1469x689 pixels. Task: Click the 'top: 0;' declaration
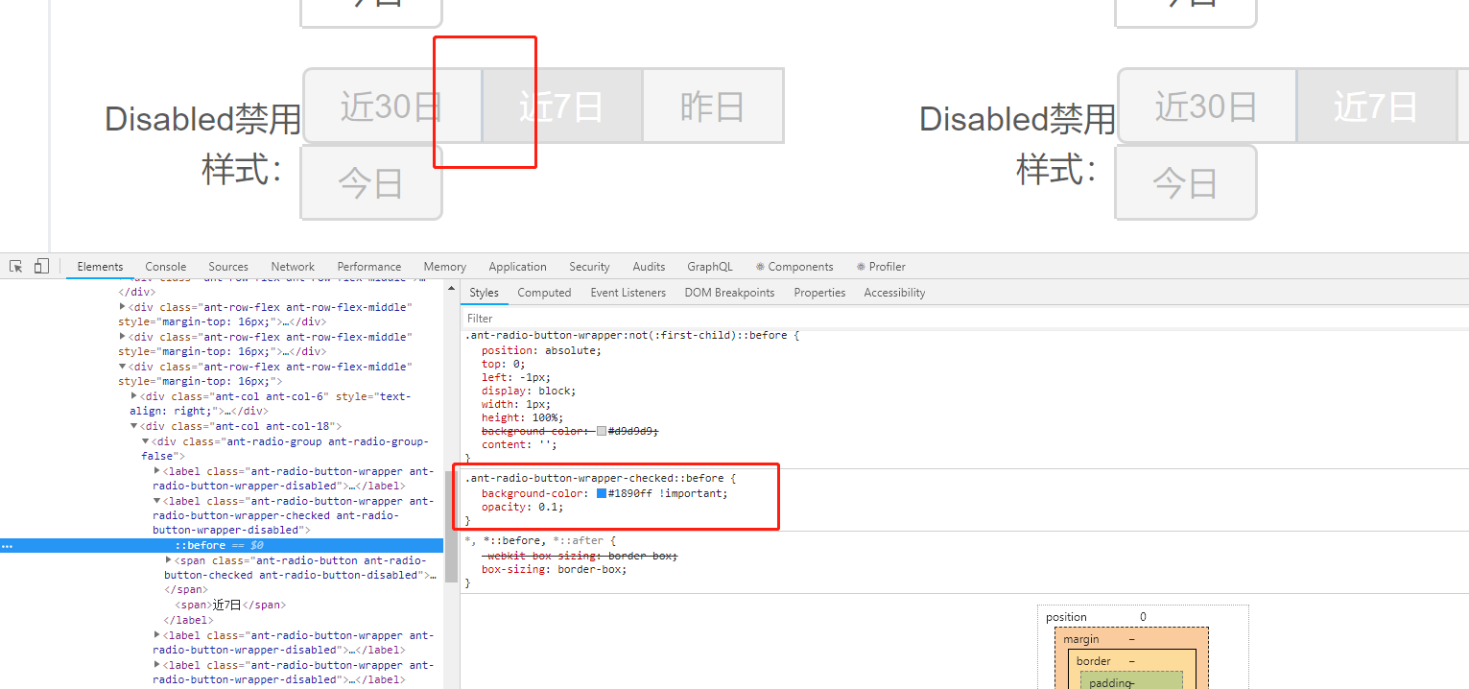point(504,365)
